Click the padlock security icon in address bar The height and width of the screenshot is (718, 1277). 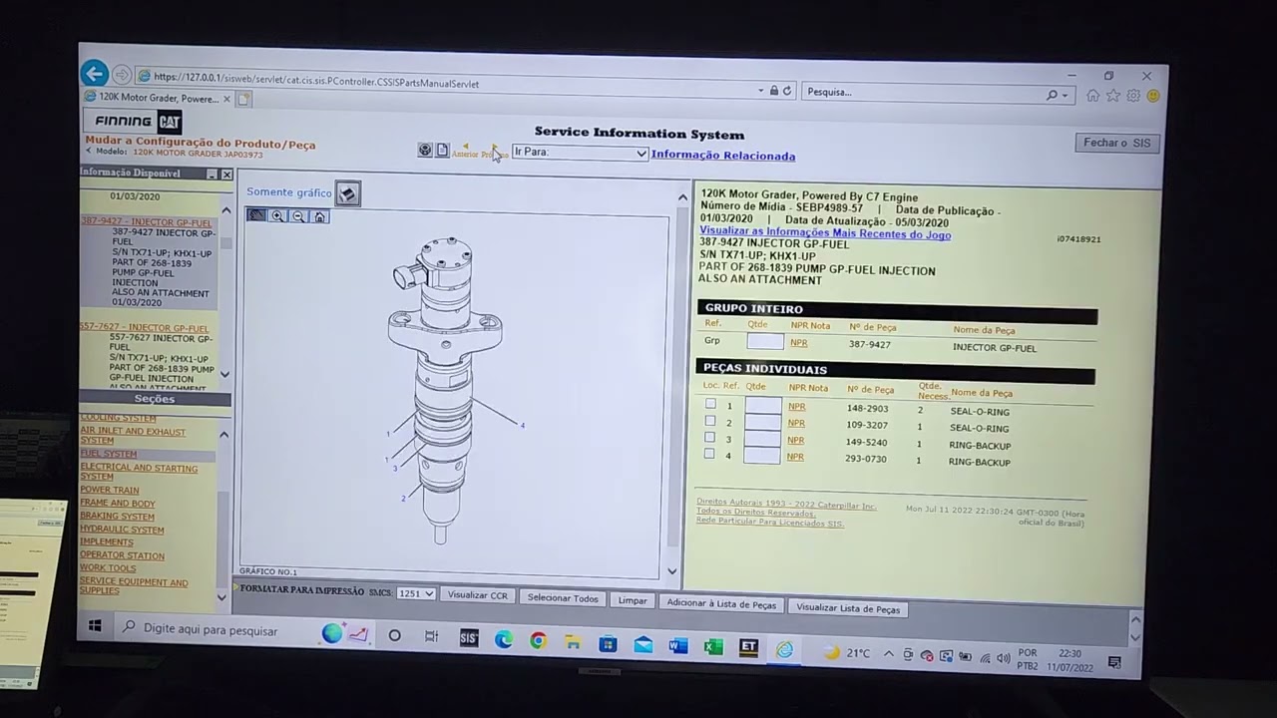[773, 91]
